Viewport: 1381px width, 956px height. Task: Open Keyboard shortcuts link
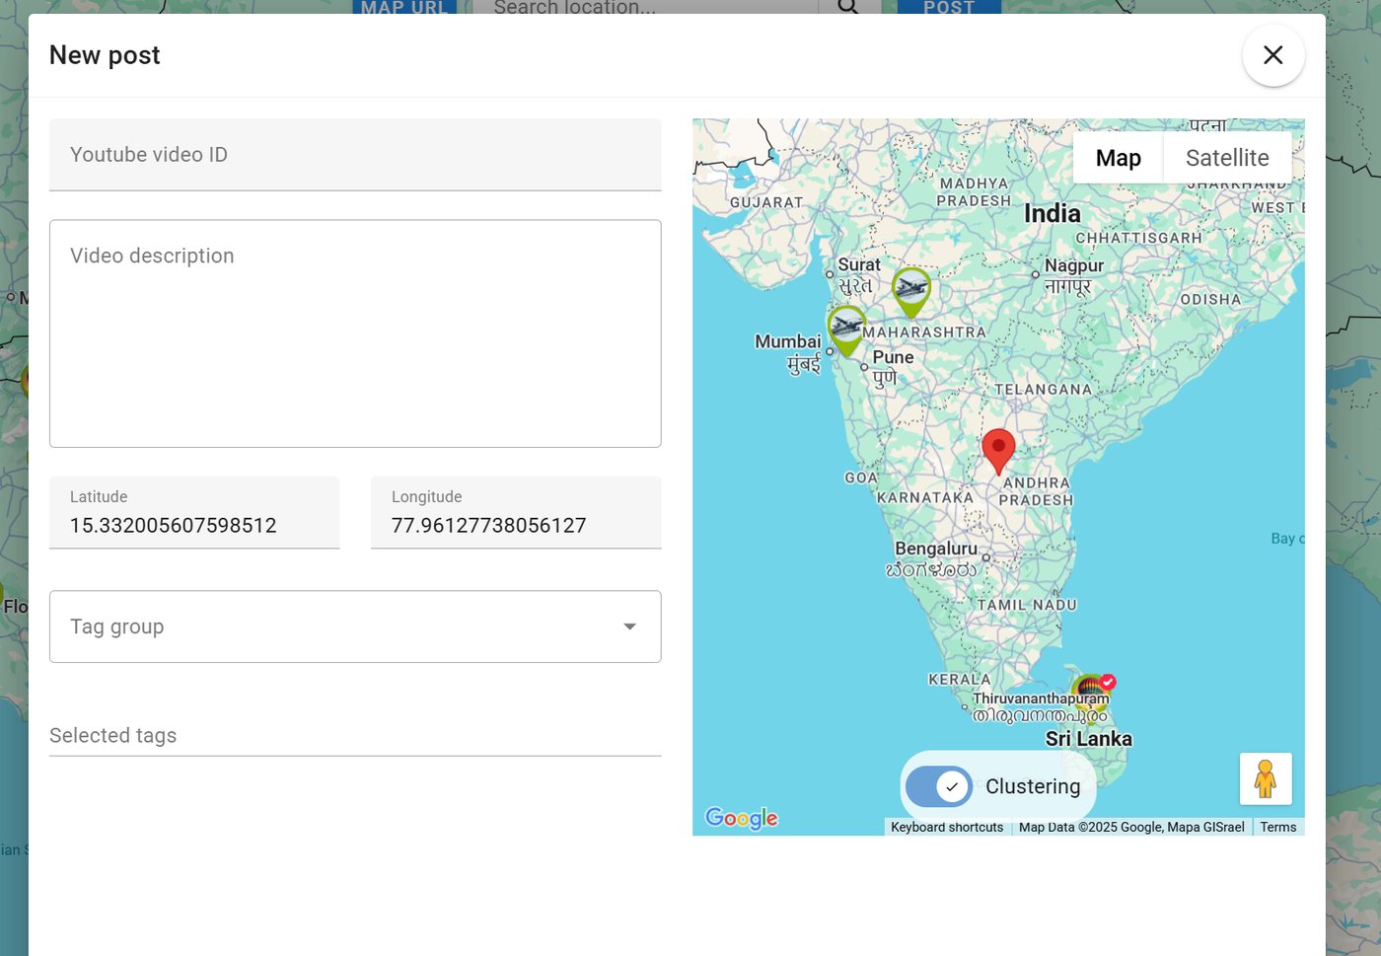pos(947,827)
